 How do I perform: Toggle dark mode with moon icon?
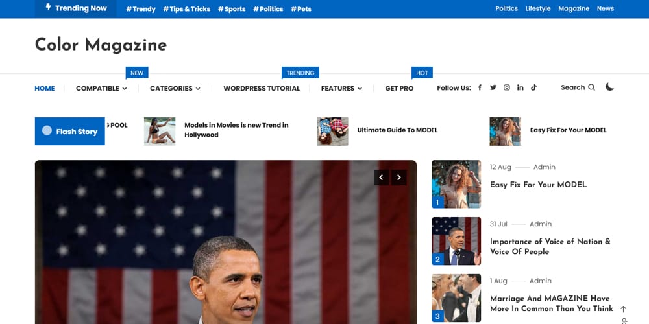(x=609, y=87)
